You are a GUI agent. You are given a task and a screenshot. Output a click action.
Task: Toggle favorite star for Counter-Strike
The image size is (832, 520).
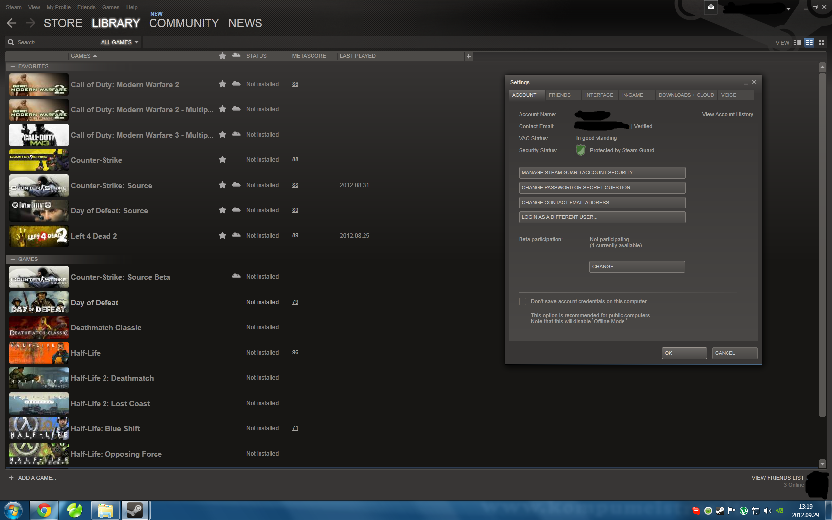[x=223, y=160]
